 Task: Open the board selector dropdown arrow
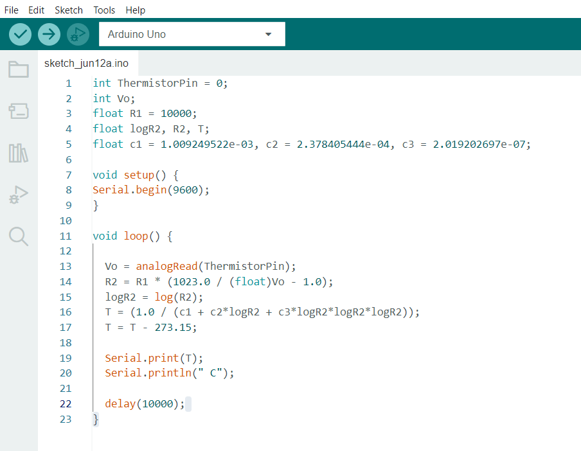click(268, 34)
